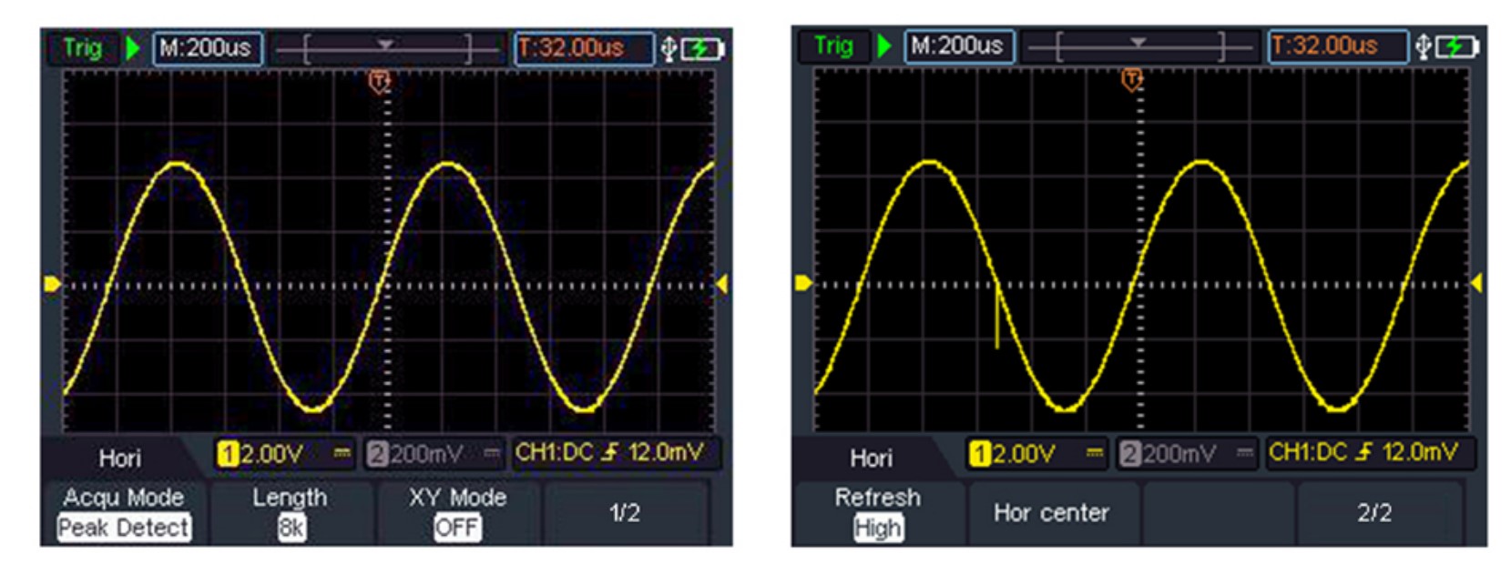Viewport: 1511px width, 564px height.
Task: Click Hori menu title in right screen
Action: pyautogui.click(x=871, y=458)
